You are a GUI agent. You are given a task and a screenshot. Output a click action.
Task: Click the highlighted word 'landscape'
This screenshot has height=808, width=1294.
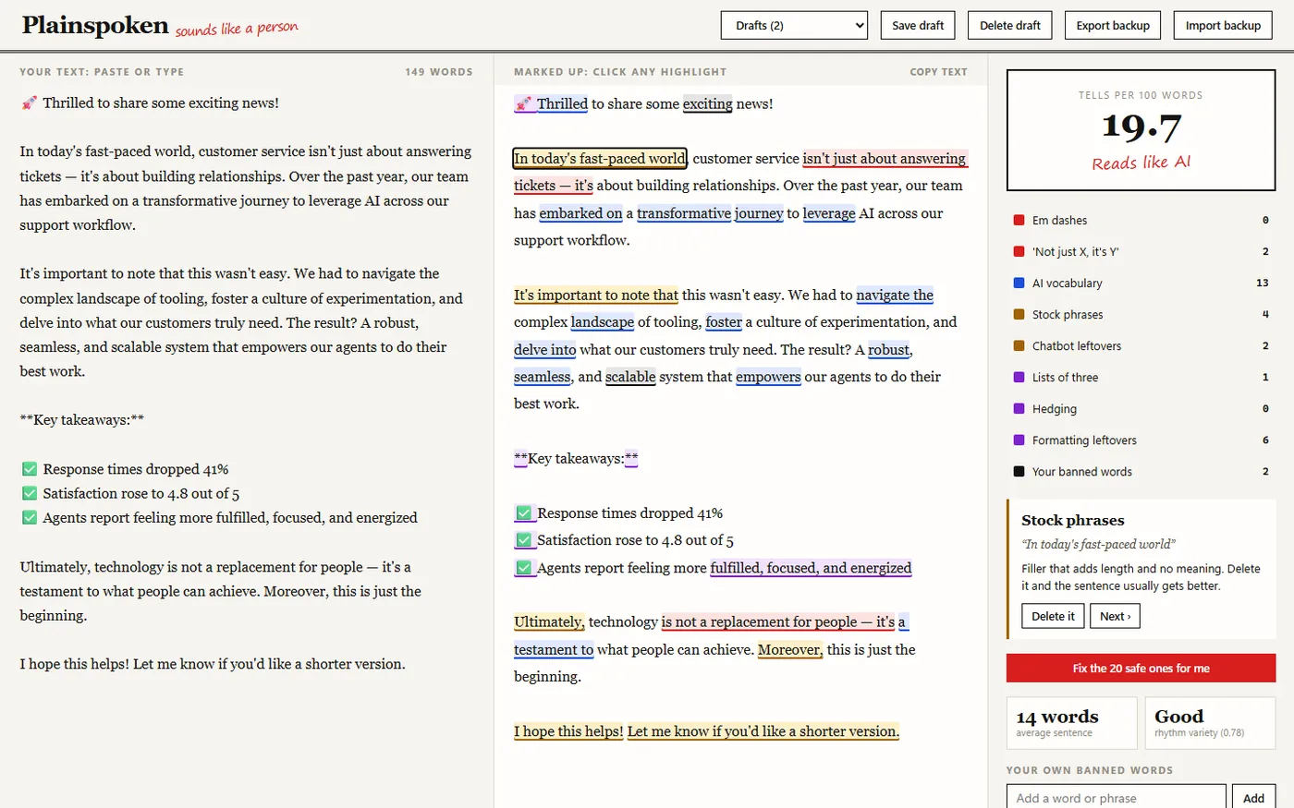(x=603, y=321)
